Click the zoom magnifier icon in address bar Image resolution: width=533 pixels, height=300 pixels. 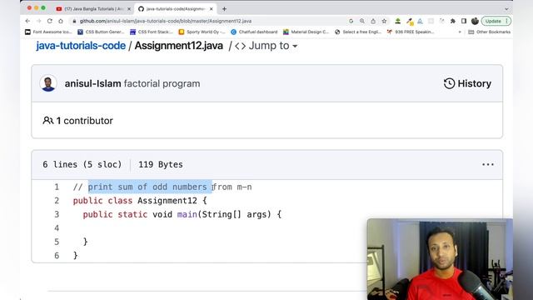pos(362,21)
